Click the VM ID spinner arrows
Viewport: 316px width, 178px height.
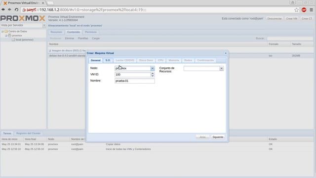coord(153,75)
